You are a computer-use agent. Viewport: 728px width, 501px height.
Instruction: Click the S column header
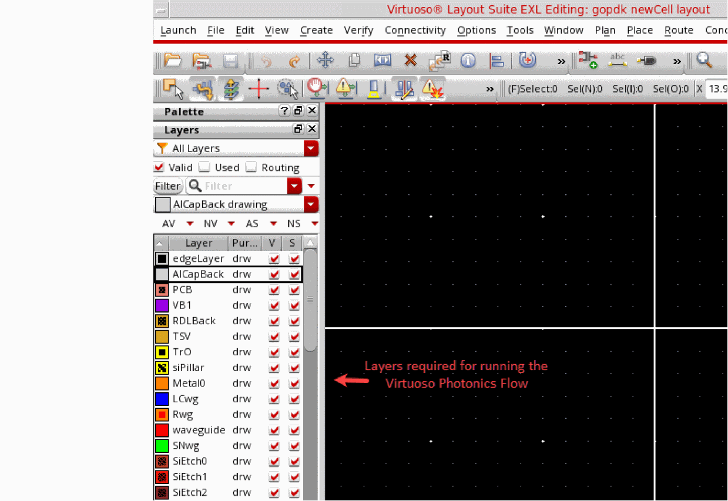(292, 243)
